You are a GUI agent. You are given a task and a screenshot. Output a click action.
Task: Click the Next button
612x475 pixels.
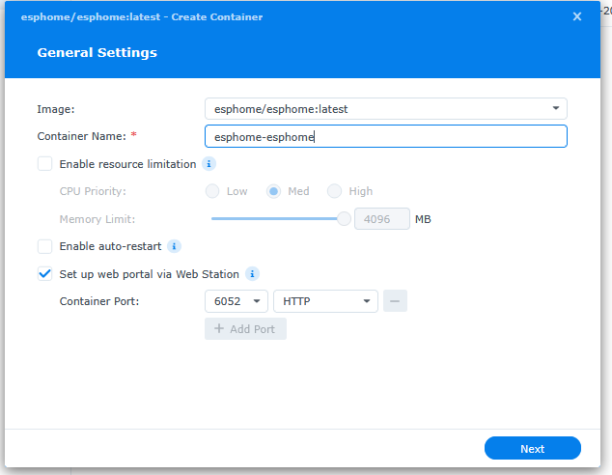(x=533, y=448)
